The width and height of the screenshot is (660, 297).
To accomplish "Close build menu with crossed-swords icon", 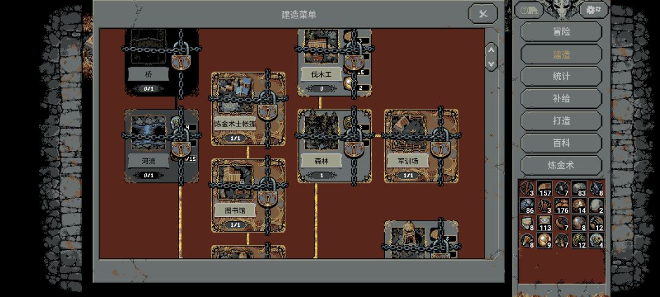I will pyautogui.click(x=483, y=13).
